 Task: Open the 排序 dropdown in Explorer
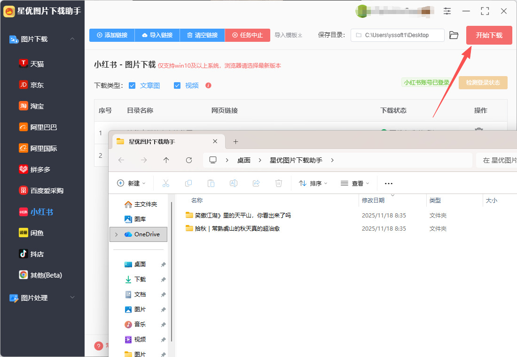tap(313, 183)
